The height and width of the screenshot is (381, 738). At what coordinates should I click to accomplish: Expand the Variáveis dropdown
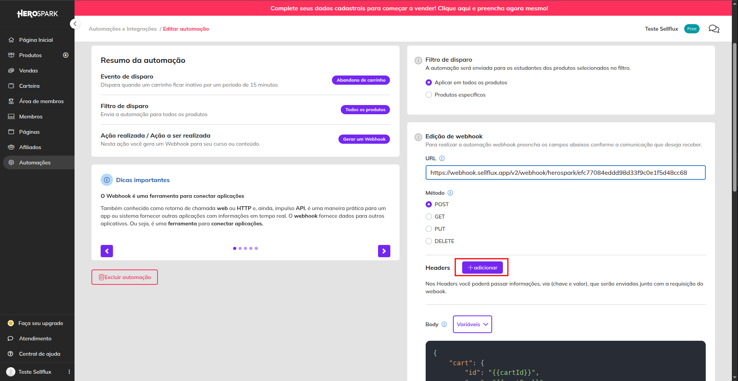click(x=472, y=324)
